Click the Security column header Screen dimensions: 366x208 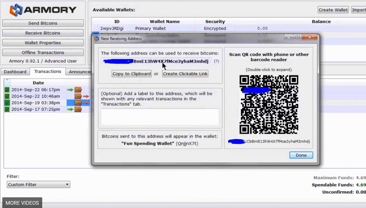[215, 21]
